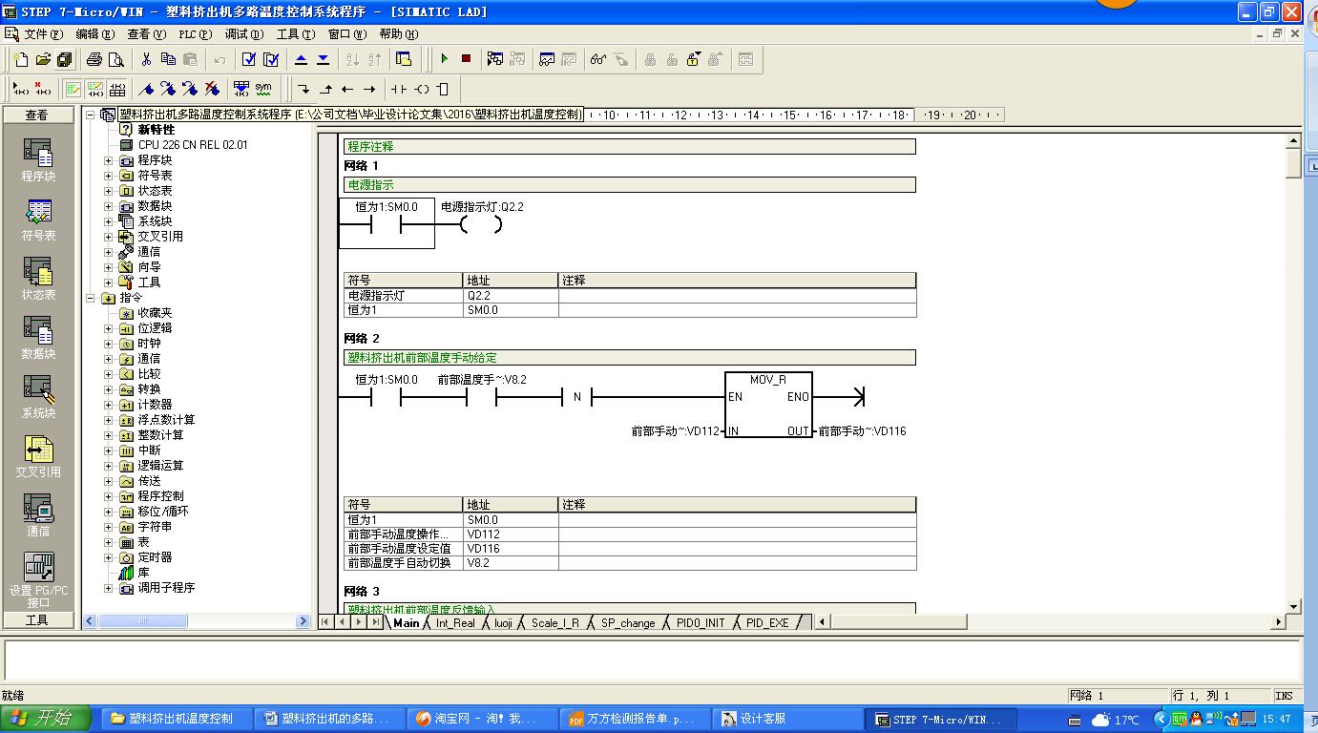This screenshot has height=733, width=1318.
Task: Create a new project with the New icon
Action: pos(22,59)
